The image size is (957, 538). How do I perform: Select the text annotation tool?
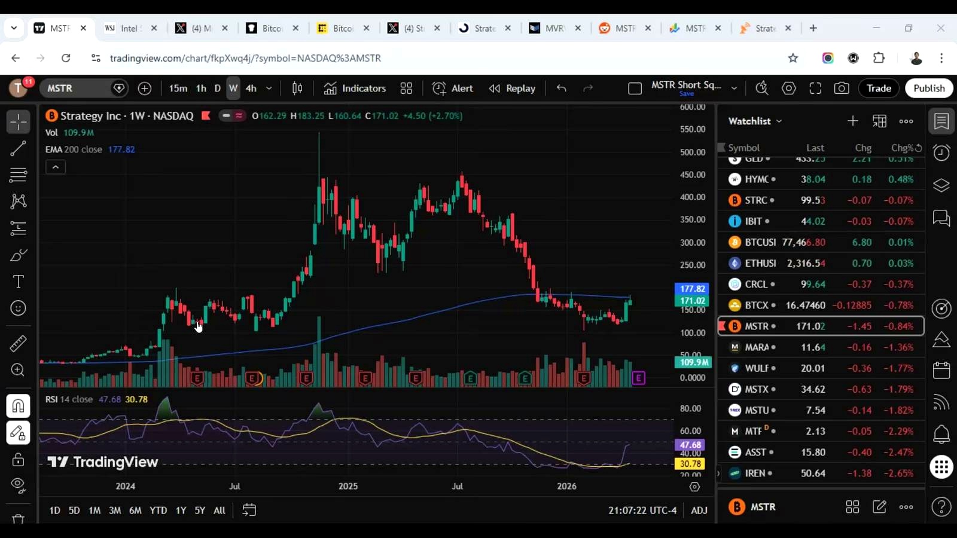pyautogui.click(x=18, y=282)
